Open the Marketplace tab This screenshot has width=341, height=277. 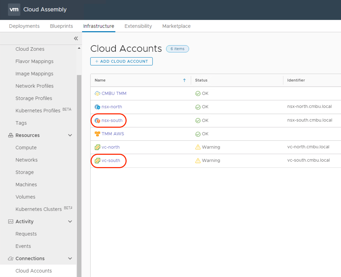176,26
